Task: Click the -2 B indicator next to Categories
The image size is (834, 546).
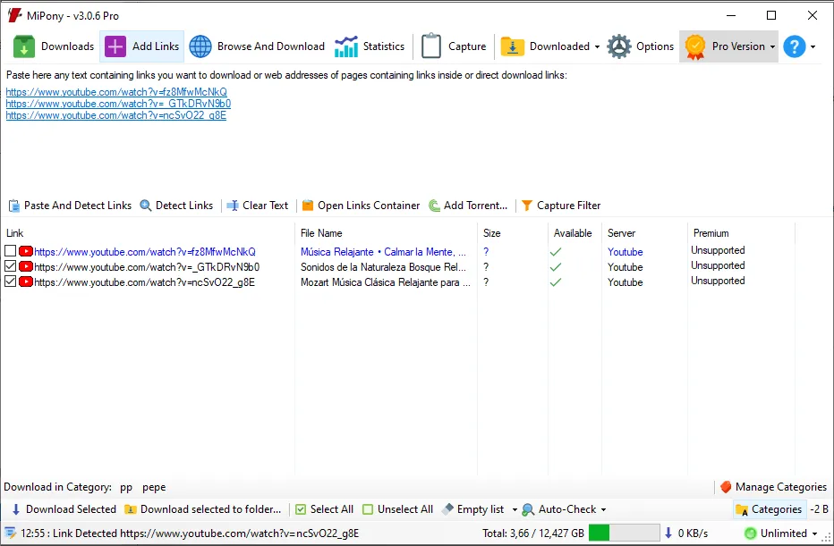Action: point(819,509)
